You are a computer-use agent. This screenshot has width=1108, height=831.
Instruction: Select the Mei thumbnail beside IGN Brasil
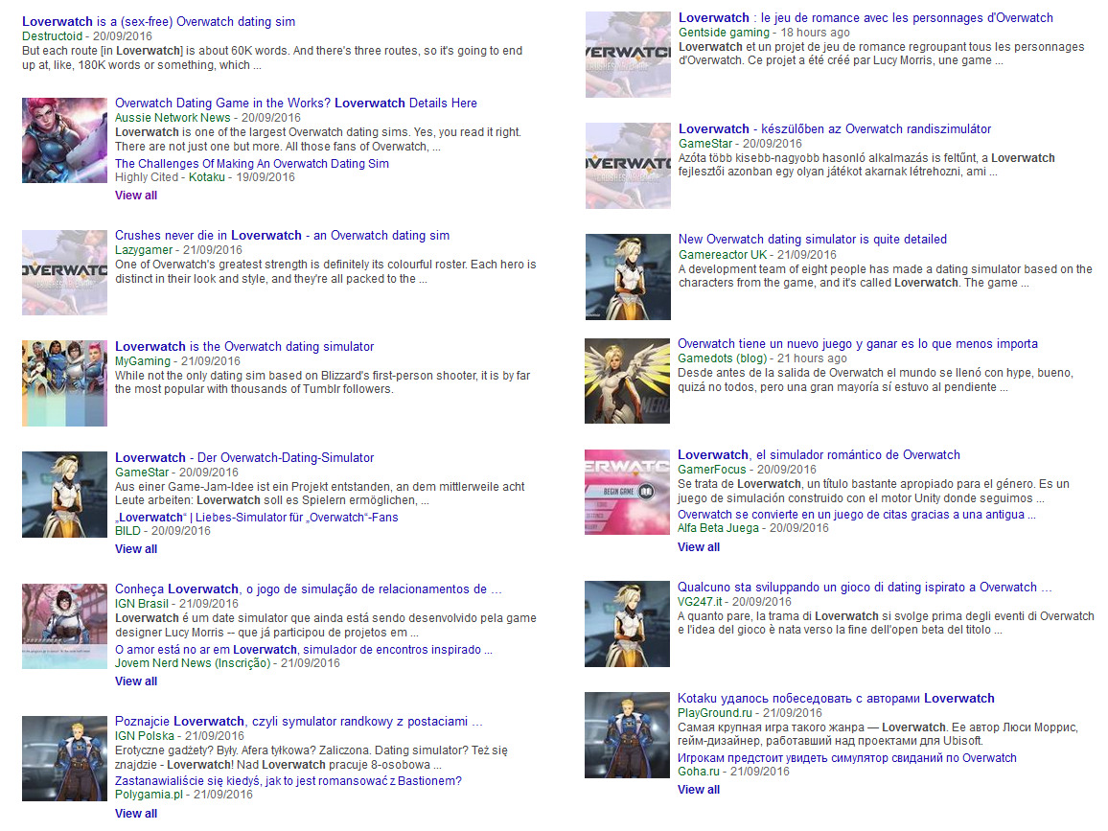pyautogui.click(x=64, y=626)
